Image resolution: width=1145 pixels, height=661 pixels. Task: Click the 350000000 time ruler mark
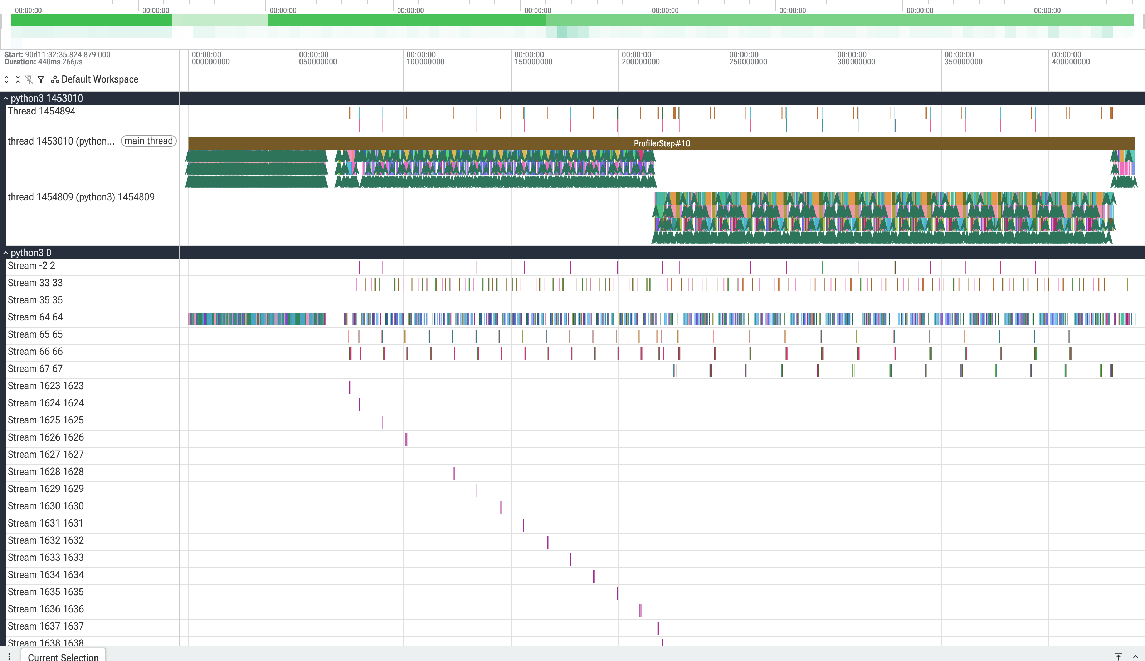coord(963,58)
